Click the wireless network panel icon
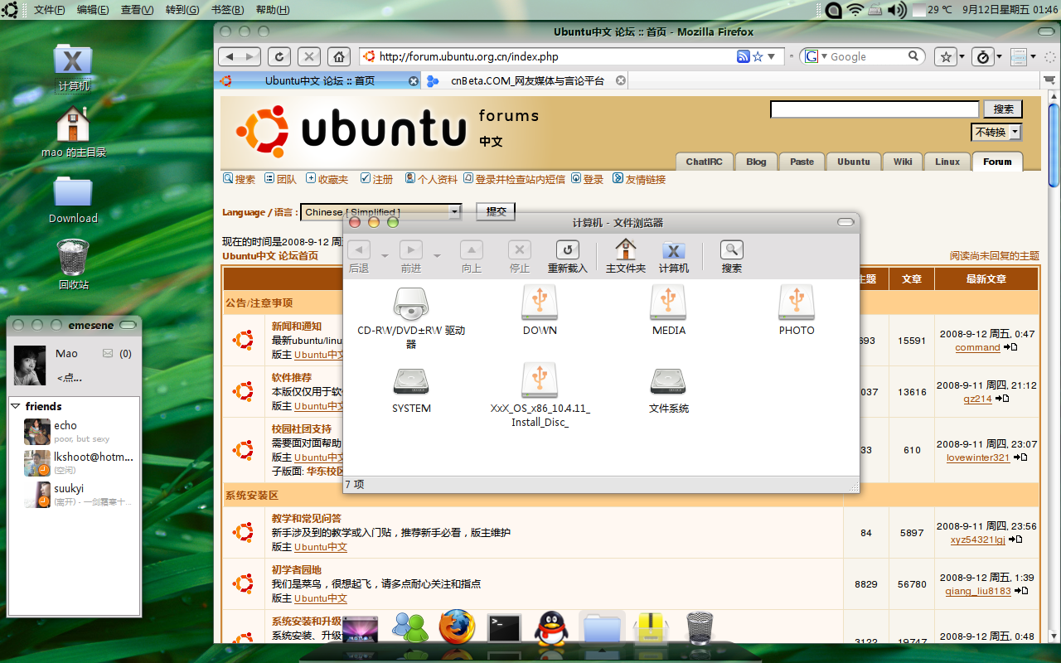Screen dimensions: 1061x663 click(x=856, y=10)
